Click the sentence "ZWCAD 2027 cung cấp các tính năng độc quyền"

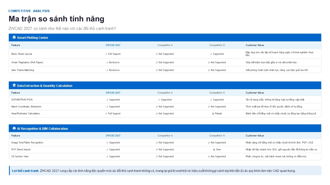(x=168, y=171)
